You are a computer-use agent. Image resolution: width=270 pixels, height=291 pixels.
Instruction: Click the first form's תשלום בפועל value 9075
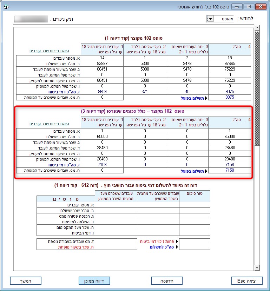230,97
